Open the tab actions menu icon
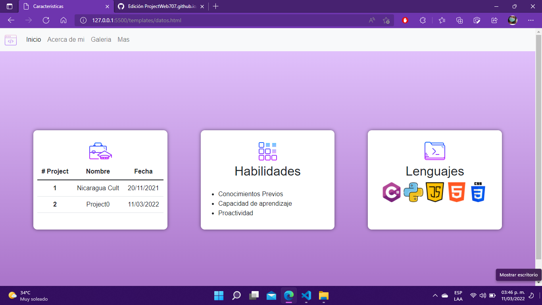This screenshot has width=542, height=305. [10, 6]
